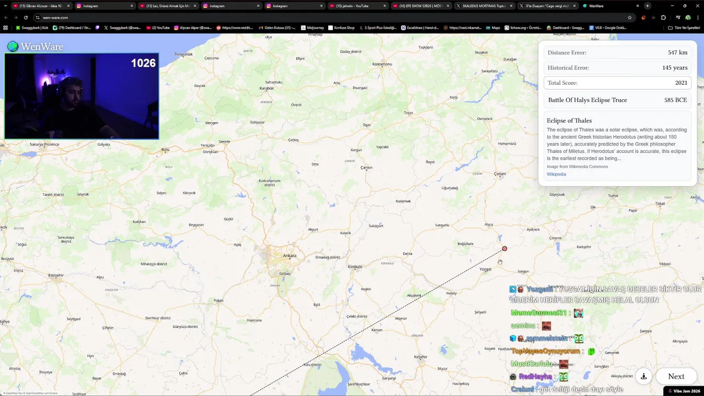Open the S Sport Plus bookmark
Viewport: 704px width, 396px height.
click(377, 28)
